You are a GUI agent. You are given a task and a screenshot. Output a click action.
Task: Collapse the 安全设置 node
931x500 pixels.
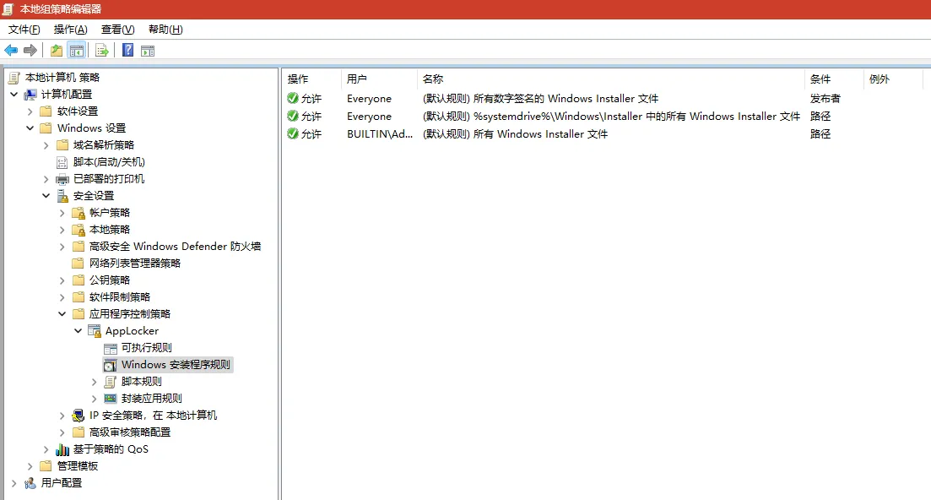46,195
